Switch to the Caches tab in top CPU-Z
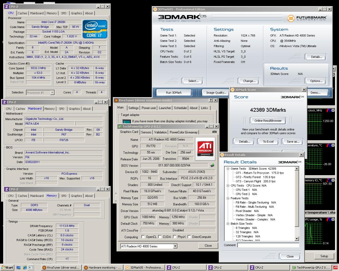This screenshot has width=339, height=271. click(x=22, y=13)
